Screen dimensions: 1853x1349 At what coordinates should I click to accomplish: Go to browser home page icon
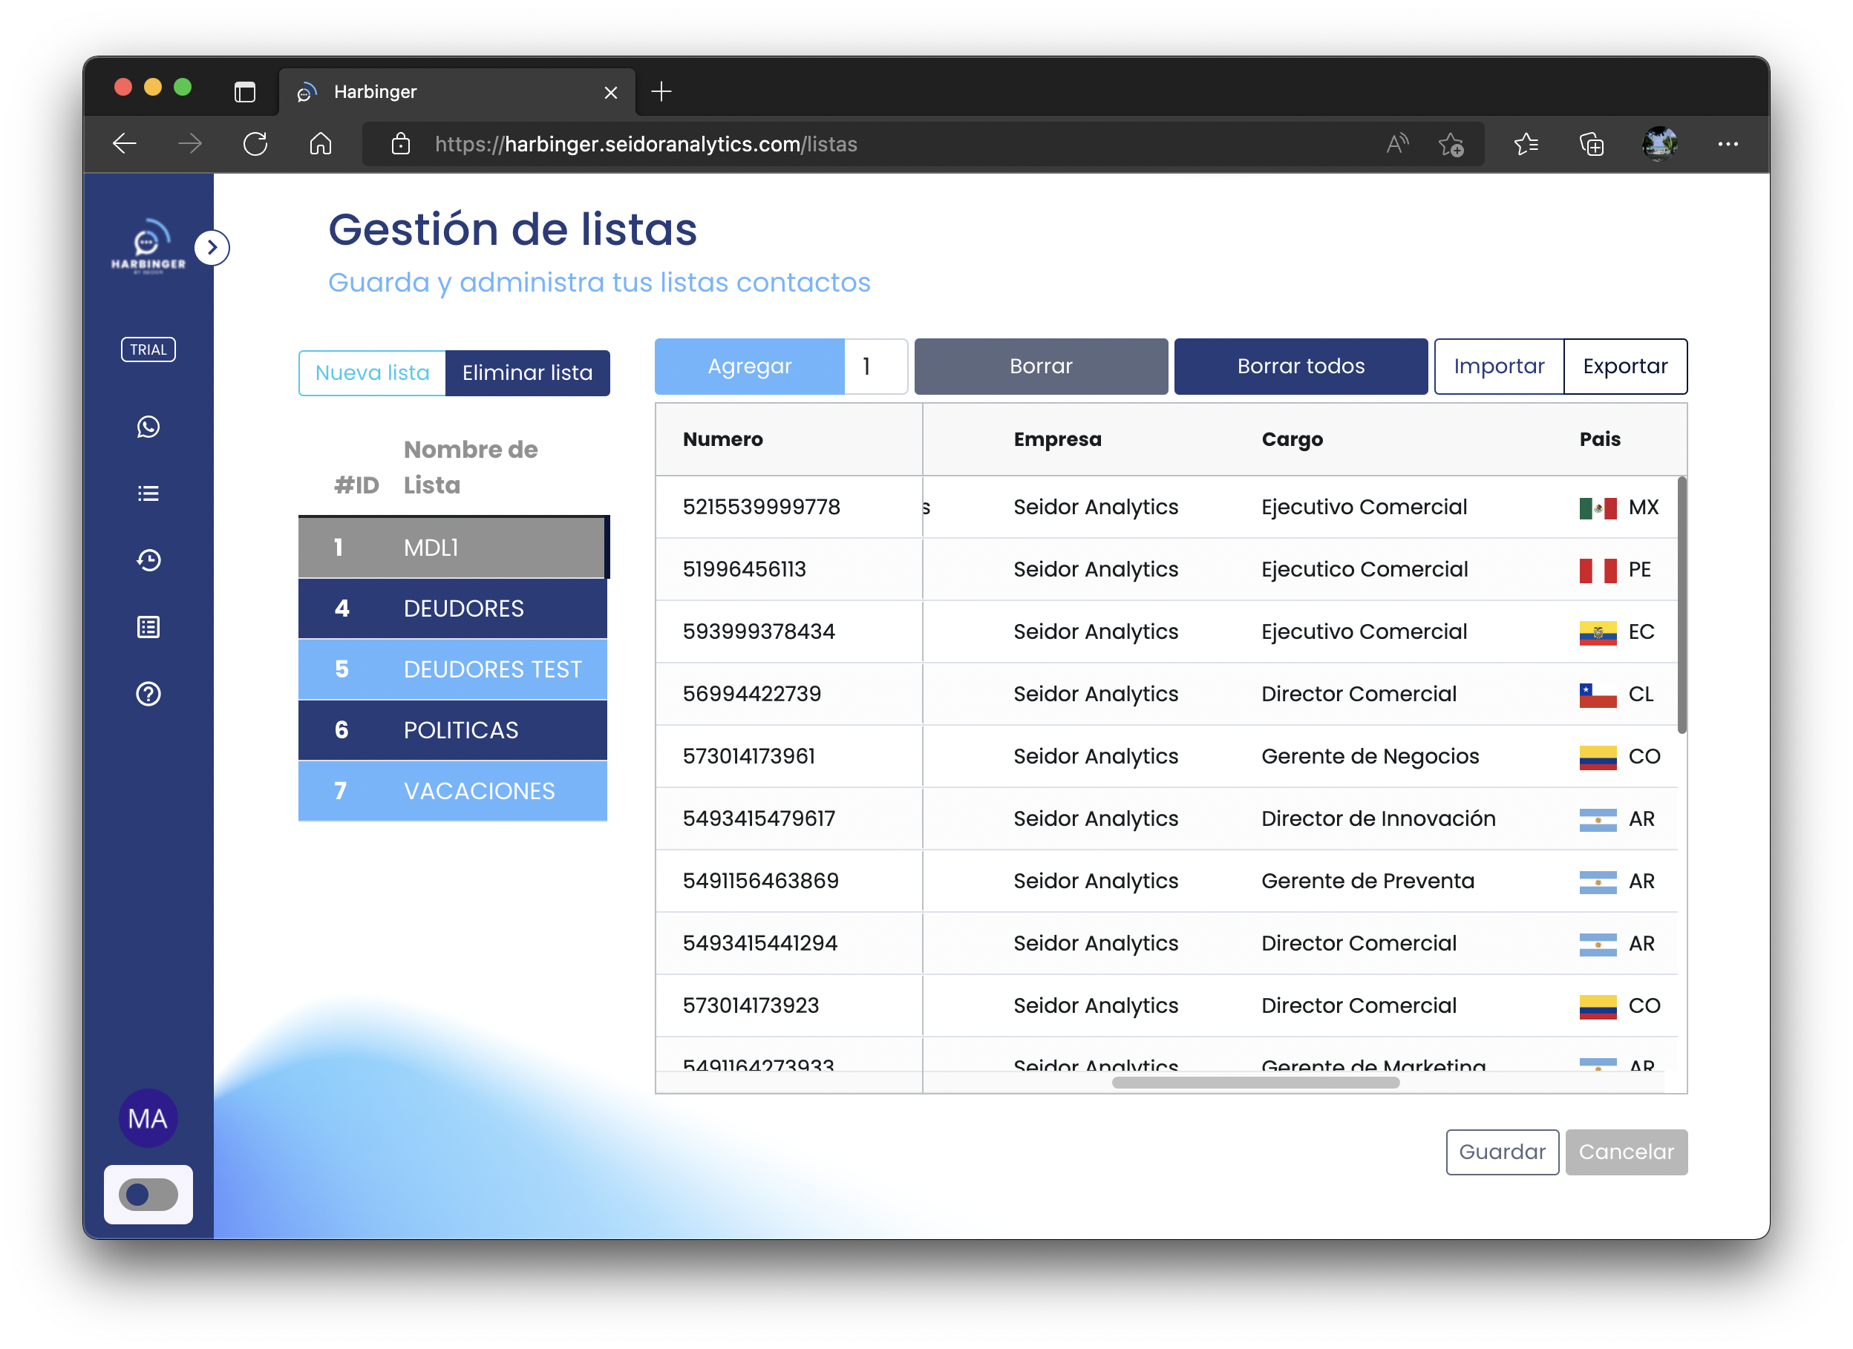[320, 144]
